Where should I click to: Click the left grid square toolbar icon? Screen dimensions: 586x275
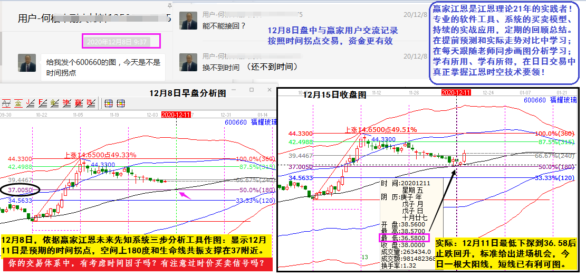pyautogui.click(x=108, y=103)
